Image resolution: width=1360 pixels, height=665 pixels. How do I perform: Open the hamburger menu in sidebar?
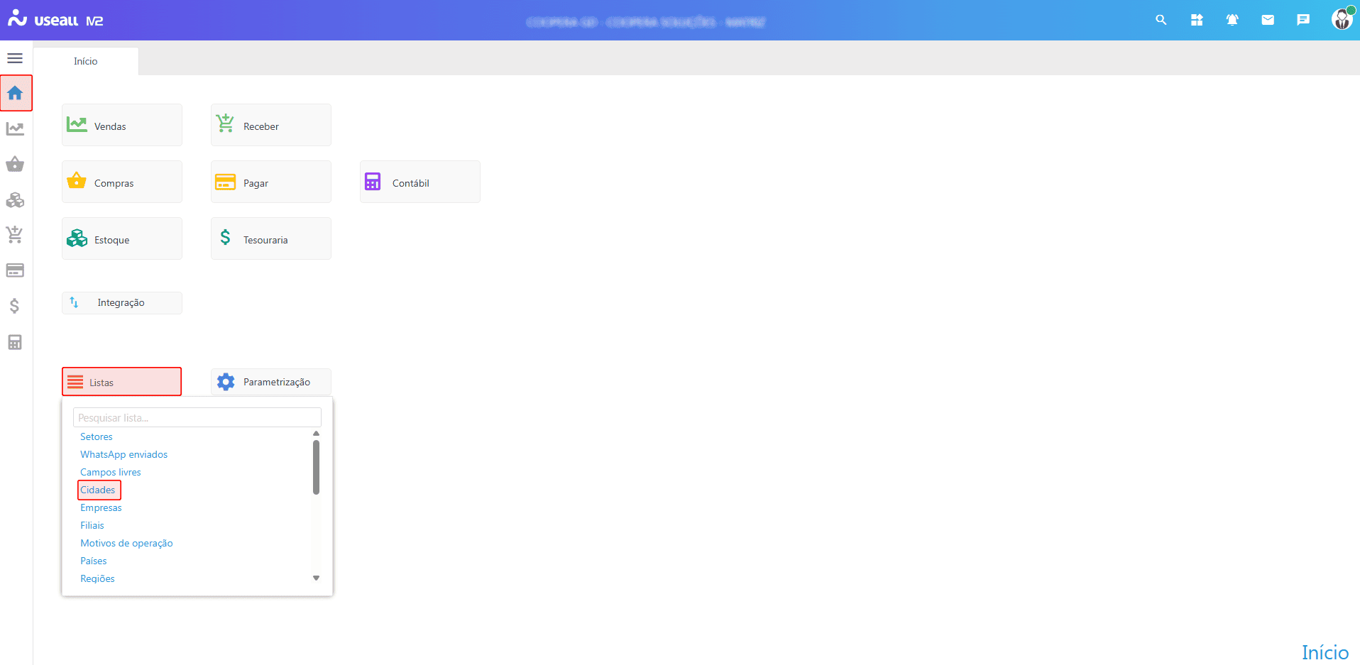pyautogui.click(x=15, y=58)
